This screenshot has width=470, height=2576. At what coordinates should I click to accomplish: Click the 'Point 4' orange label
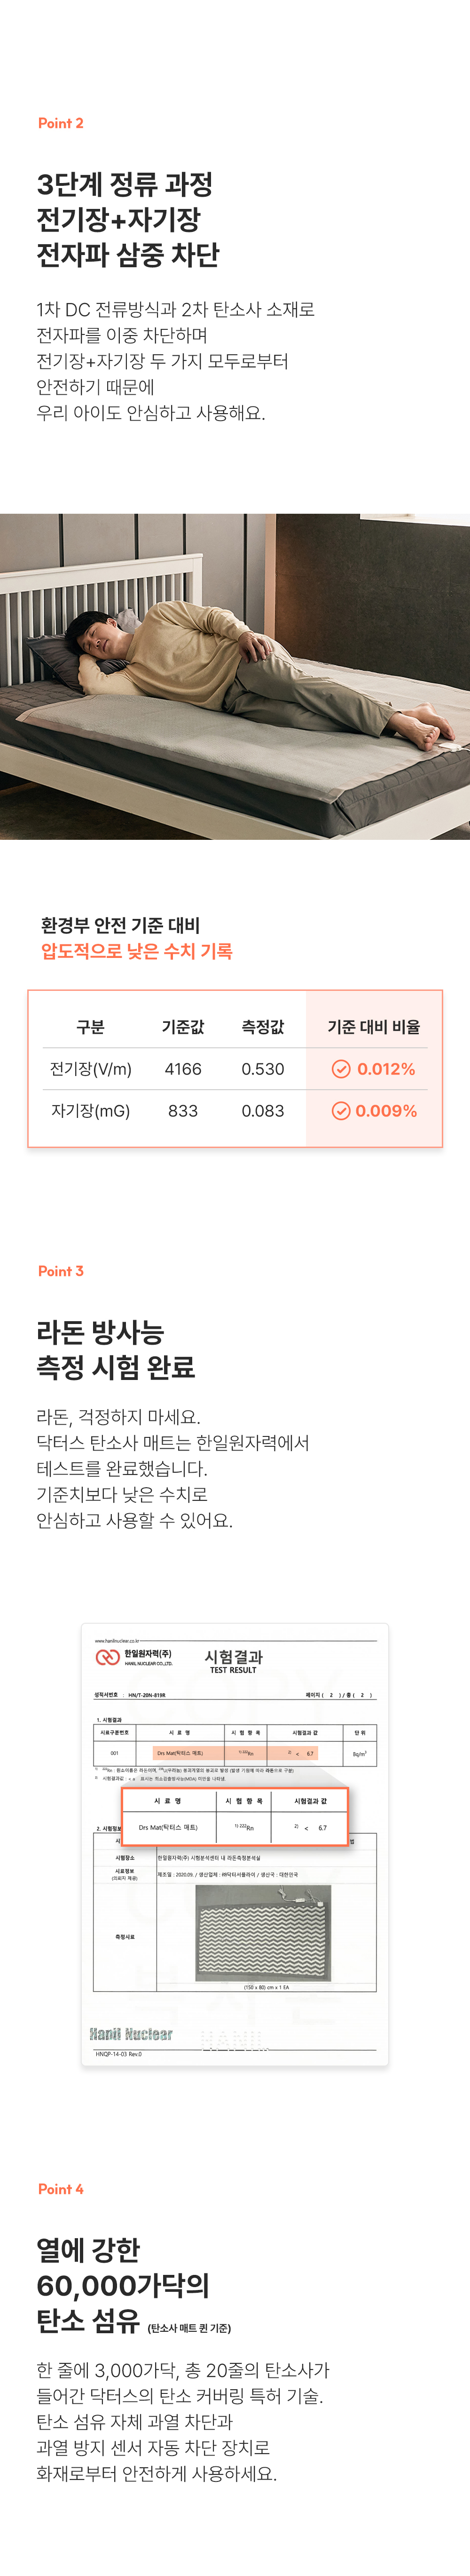point(61,2189)
